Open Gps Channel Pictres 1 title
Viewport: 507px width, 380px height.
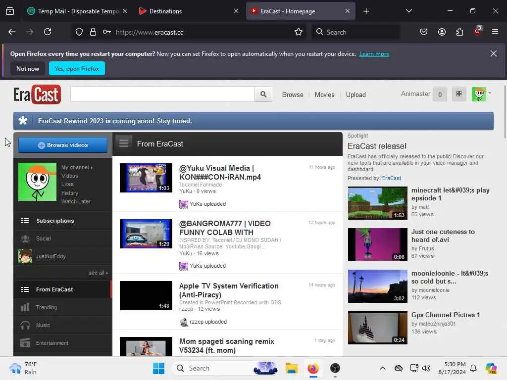(446, 315)
